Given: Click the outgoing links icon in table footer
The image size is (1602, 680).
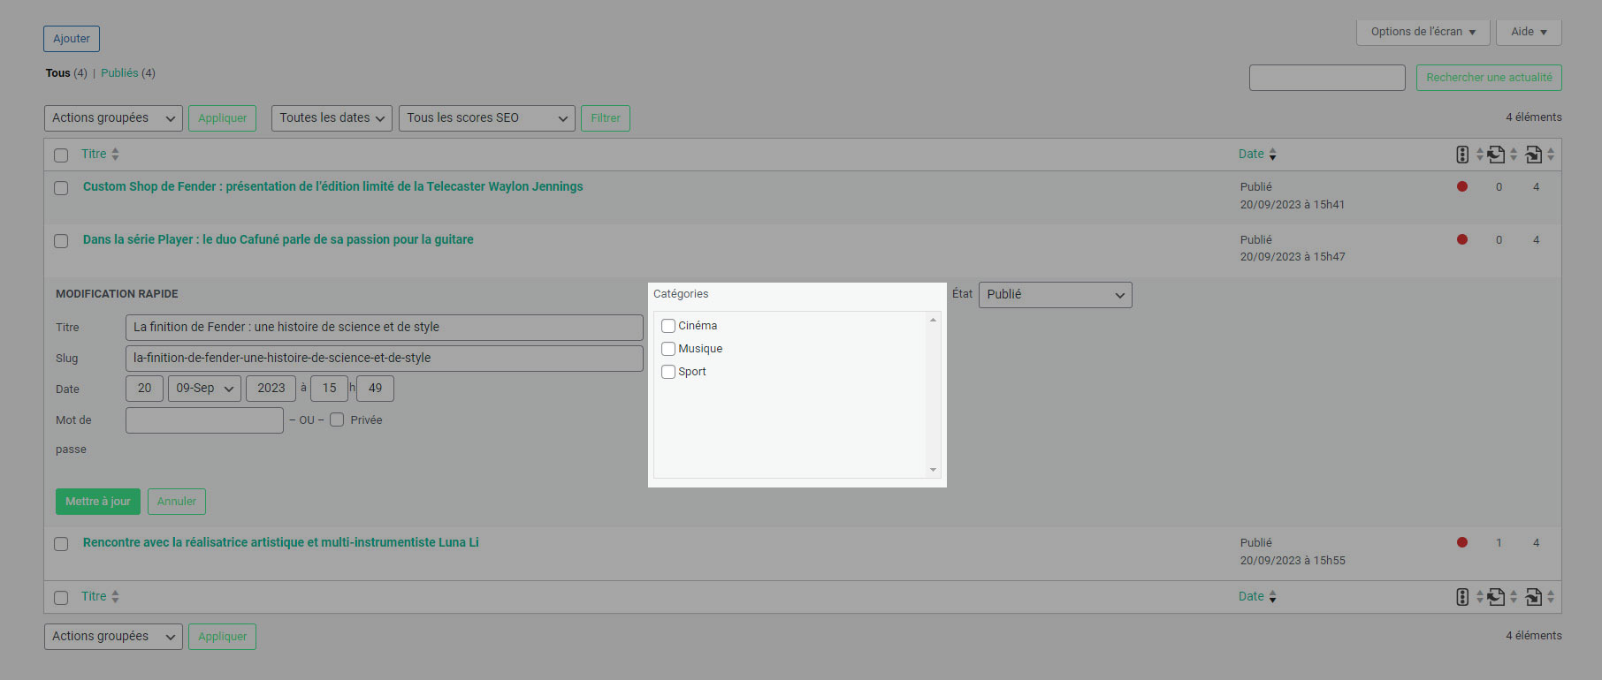Looking at the screenshot, I should [1496, 597].
